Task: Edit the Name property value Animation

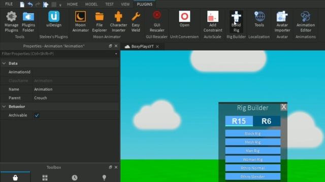Action: tap(76, 89)
